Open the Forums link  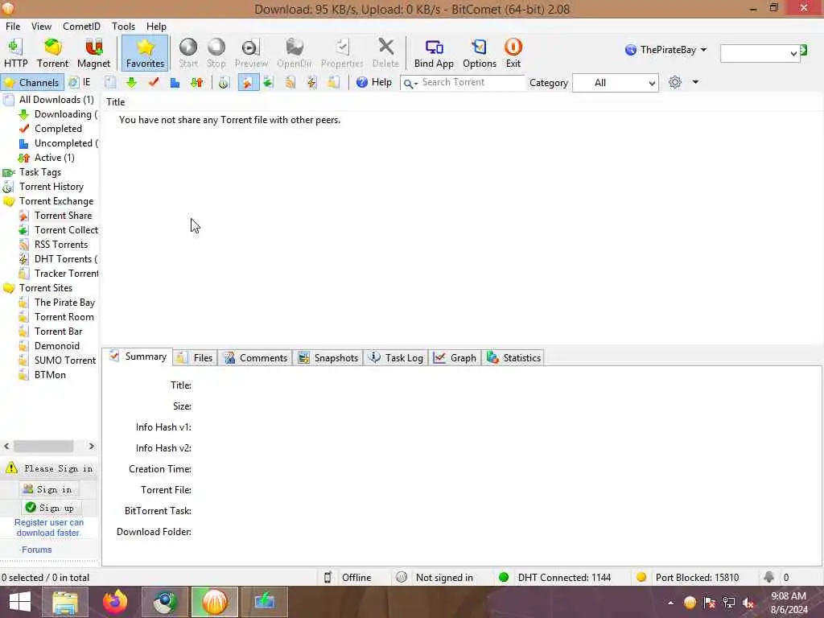36,550
